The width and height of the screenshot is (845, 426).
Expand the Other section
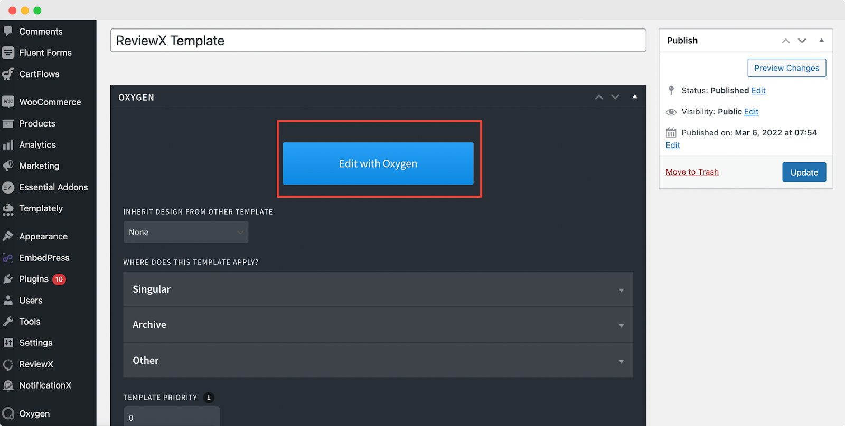click(378, 361)
